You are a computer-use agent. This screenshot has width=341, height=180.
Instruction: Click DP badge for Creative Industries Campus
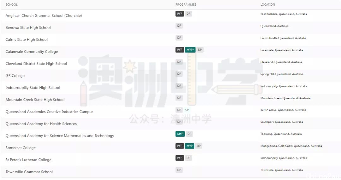(179, 110)
